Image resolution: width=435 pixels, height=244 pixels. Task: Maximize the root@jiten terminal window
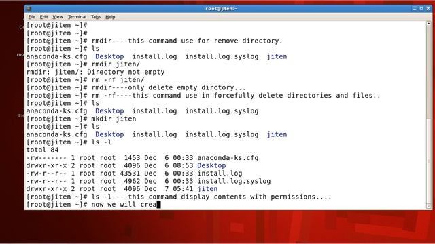coord(421,9)
